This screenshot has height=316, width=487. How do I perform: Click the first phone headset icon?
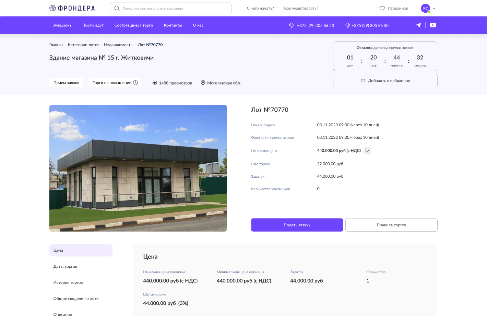point(292,25)
